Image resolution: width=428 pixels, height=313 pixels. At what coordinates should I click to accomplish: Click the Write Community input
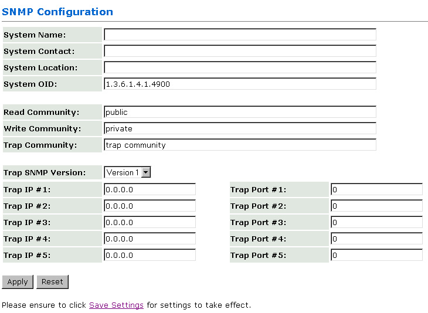point(240,128)
